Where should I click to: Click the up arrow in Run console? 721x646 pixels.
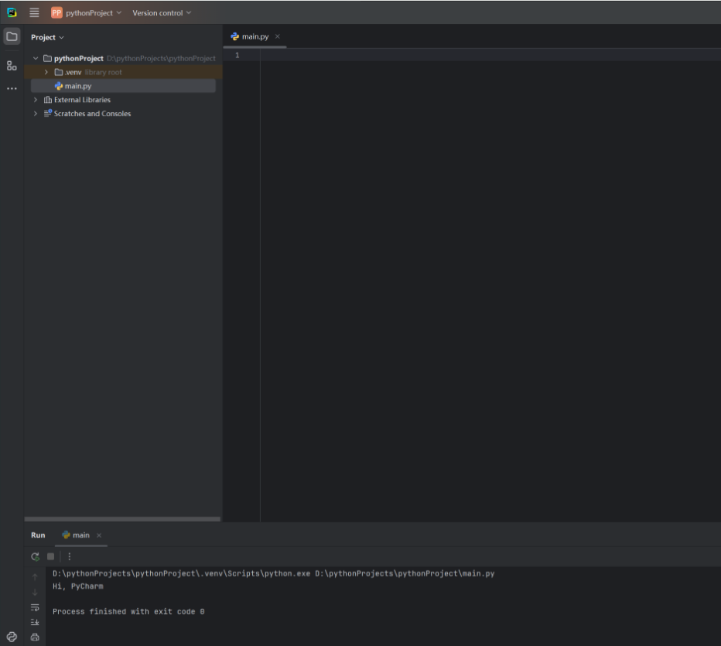point(35,577)
